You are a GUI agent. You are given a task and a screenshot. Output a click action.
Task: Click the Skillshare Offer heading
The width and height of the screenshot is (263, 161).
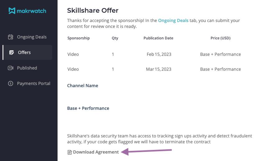[x=93, y=11]
